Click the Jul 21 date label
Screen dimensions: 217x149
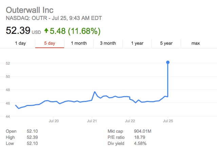pyautogui.click(x=92, y=121)
